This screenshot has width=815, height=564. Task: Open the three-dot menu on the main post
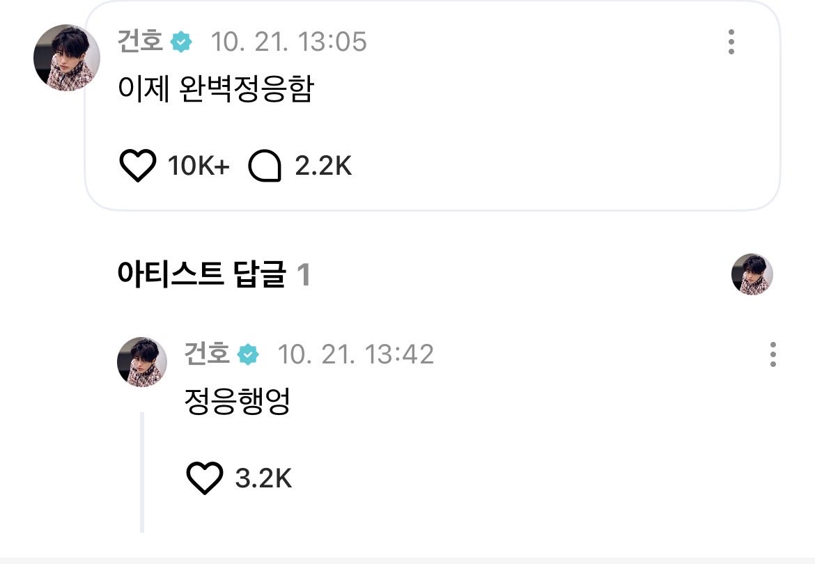point(731,42)
